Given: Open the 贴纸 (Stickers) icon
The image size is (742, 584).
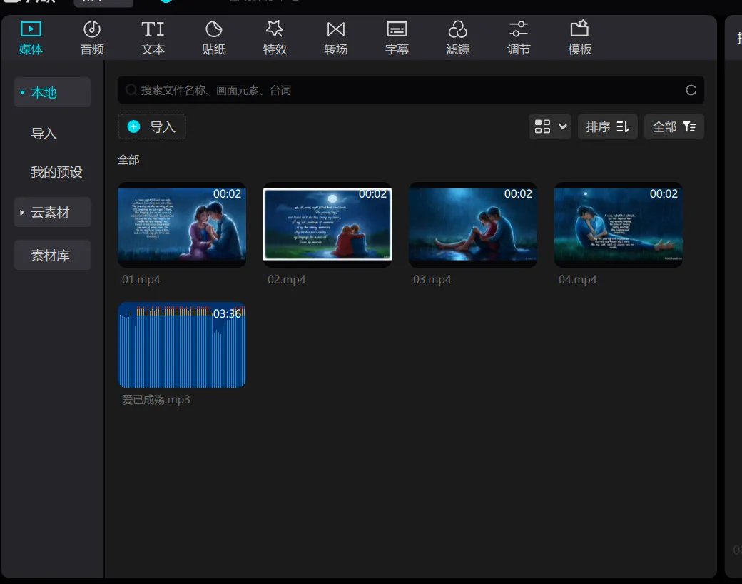Looking at the screenshot, I should [x=213, y=30].
